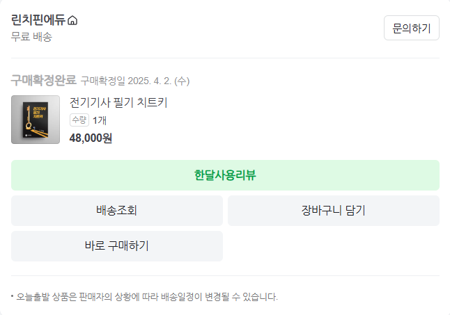Open the 린치핀에듀 store name link
Image resolution: width=450 pixels, height=315 pixels.
(38, 21)
